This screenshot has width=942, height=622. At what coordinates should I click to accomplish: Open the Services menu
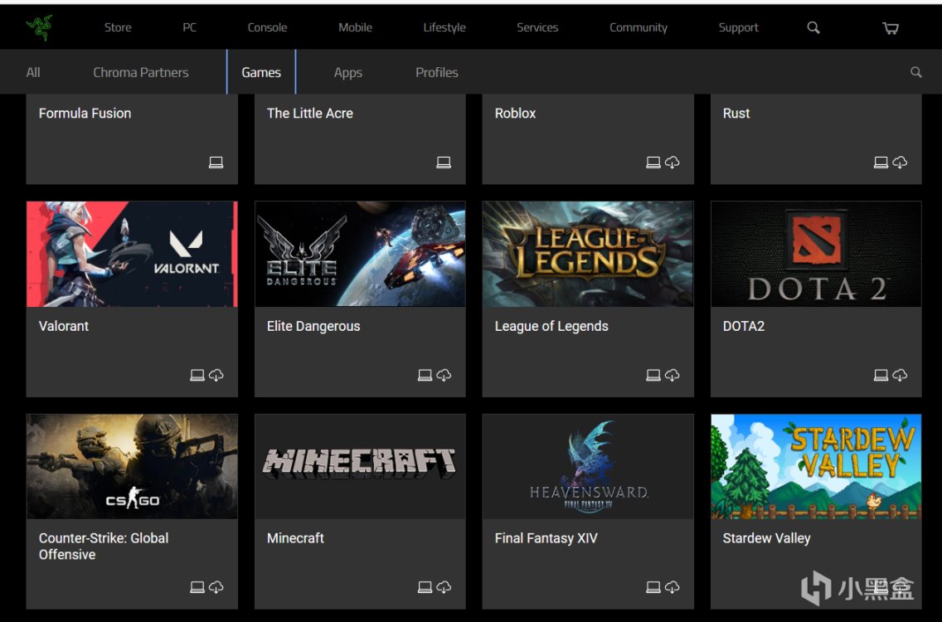point(537,27)
